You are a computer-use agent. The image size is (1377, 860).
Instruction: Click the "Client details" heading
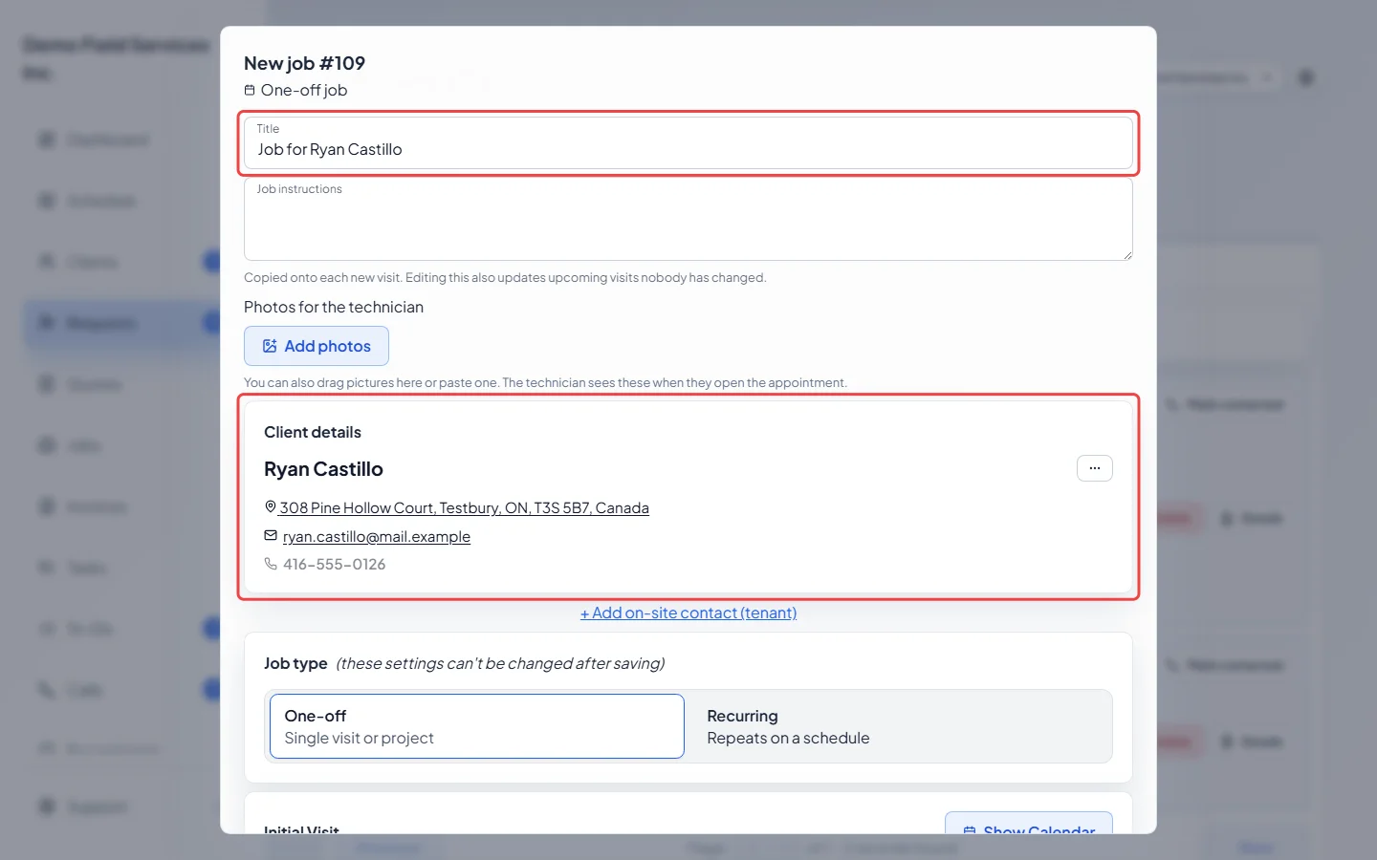click(x=313, y=432)
